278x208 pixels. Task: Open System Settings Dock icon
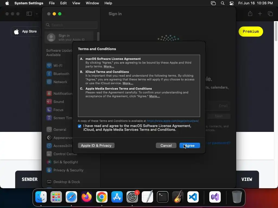click(x=132, y=197)
